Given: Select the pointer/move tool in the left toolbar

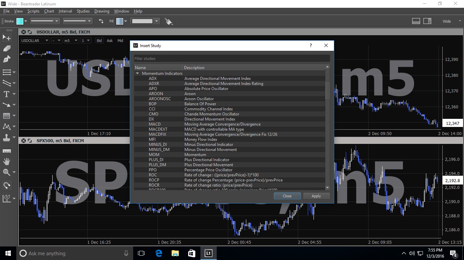Looking at the screenshot, I should (6, 38).
